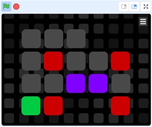The height and width of the screenshot is (127, 152).
Task: Open the in-game hamburger menu
Action: [143, 21]
